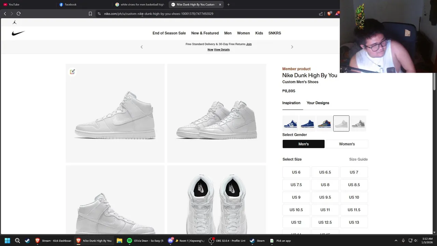Open New & Featured menu

[205, 33]
